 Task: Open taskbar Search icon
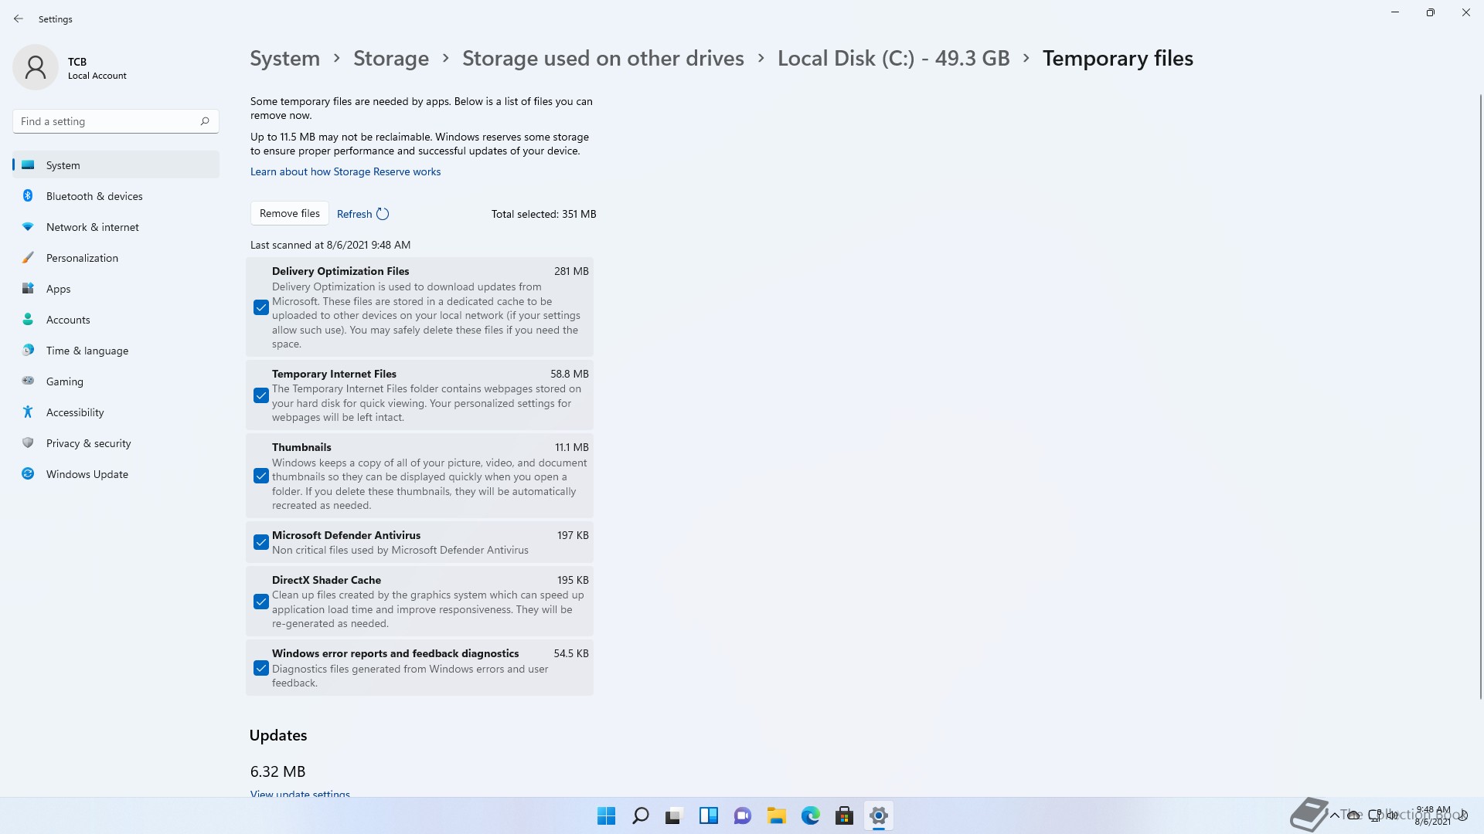click(x=640, y=815)
